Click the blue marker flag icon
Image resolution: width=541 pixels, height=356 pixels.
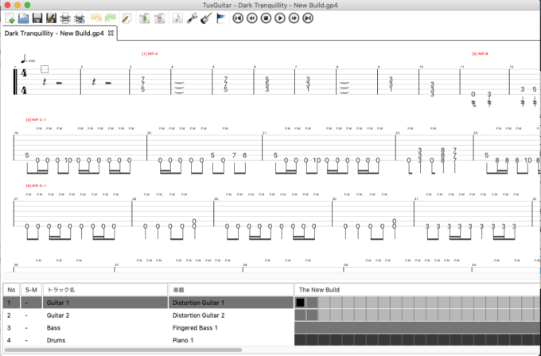pyautogui.click(x=220, y=18)
